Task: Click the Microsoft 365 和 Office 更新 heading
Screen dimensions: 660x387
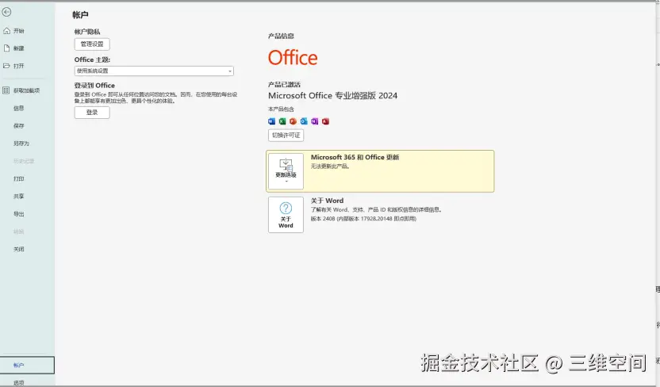Action: tap(355, 157)
